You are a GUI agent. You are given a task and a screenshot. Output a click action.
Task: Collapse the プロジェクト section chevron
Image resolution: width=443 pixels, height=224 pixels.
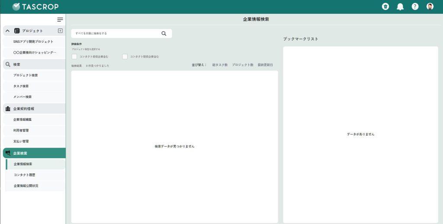click(7, 31)
